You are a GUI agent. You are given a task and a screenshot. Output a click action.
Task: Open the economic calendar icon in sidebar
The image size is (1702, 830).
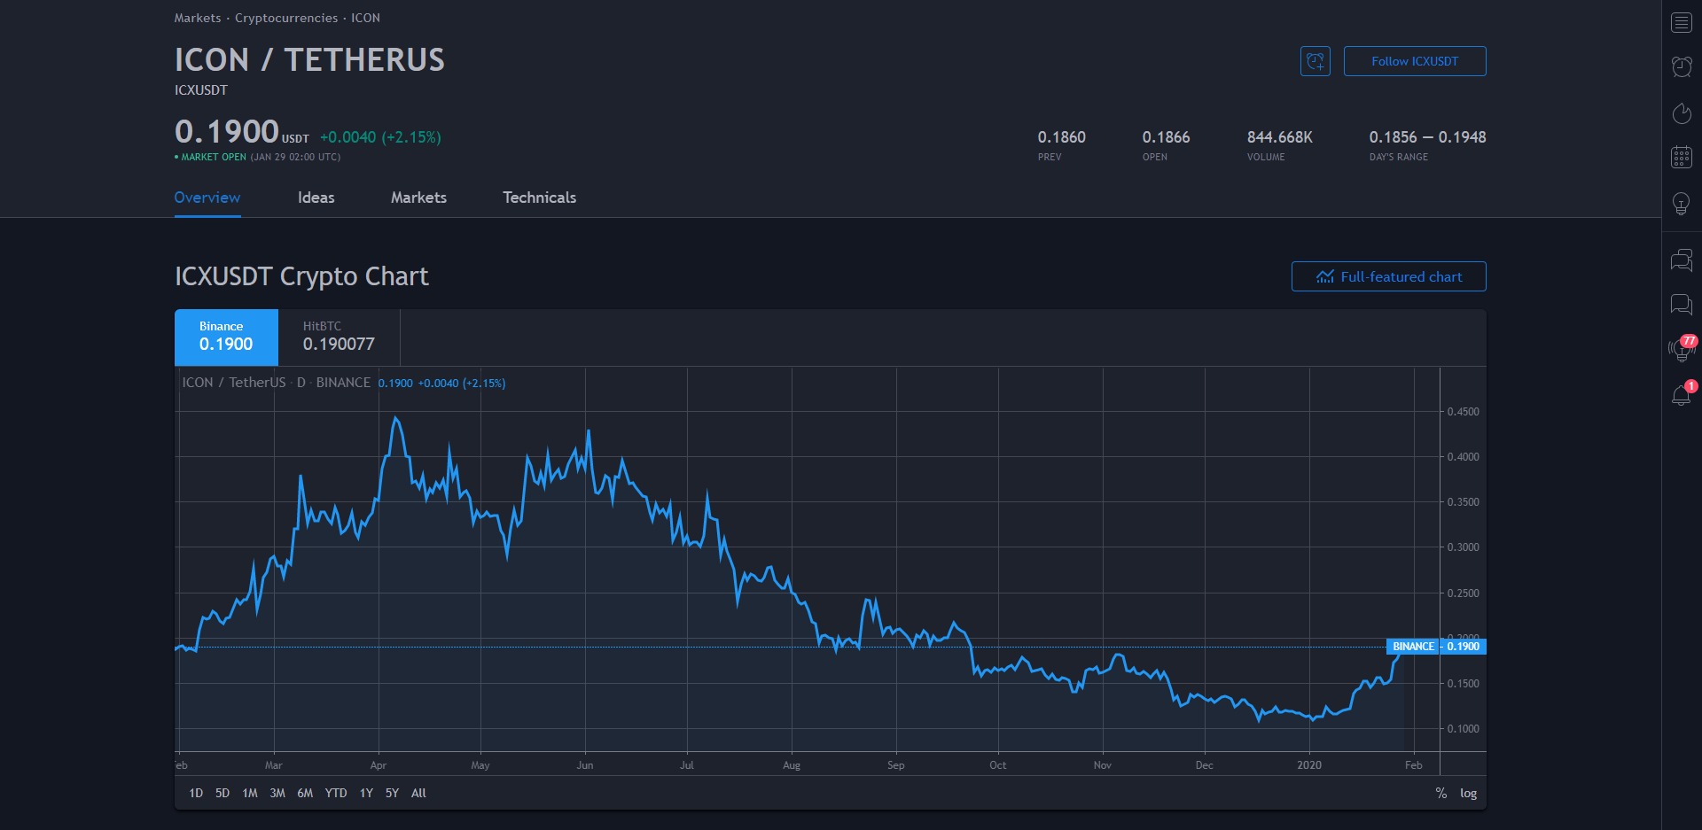click(x=1681, y=158)
